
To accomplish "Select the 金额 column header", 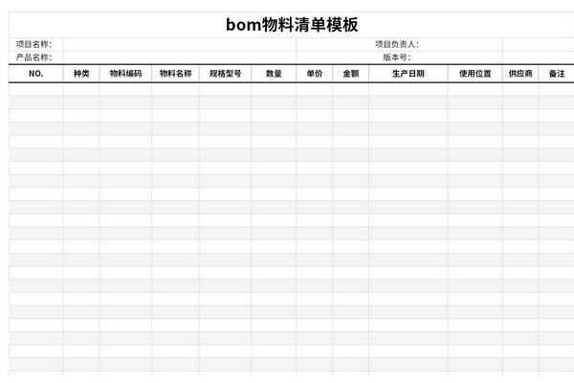I will (350, 74).
